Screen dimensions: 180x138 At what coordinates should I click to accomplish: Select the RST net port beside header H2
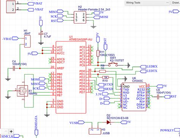60,20
